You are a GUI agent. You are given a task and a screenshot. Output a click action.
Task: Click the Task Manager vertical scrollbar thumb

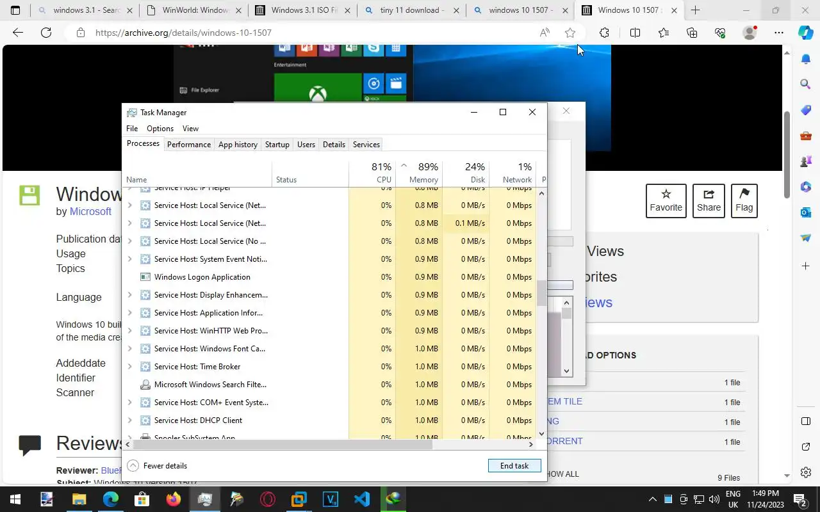coord(541,293)
